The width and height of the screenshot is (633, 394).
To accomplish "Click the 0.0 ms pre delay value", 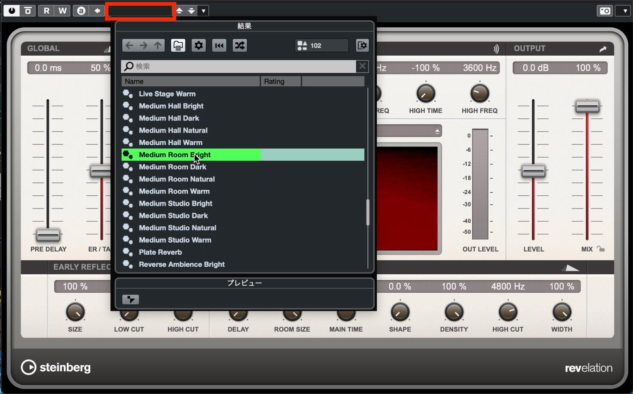I will pyautogui.click(x=48, y=68).
